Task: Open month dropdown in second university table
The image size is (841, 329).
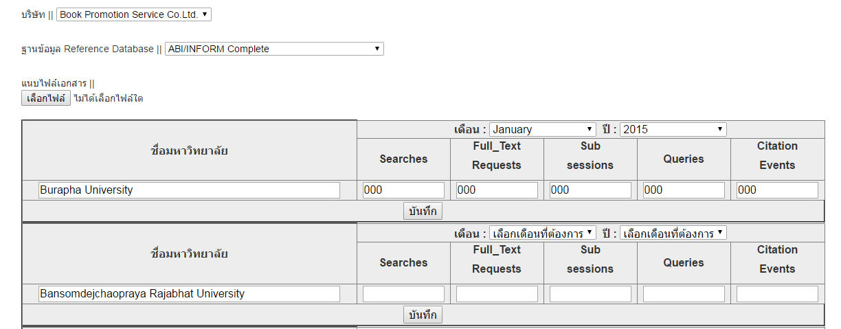Action: tap(543, 234)
